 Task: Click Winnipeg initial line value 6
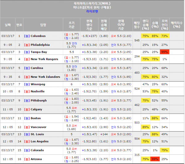point(72,84)
